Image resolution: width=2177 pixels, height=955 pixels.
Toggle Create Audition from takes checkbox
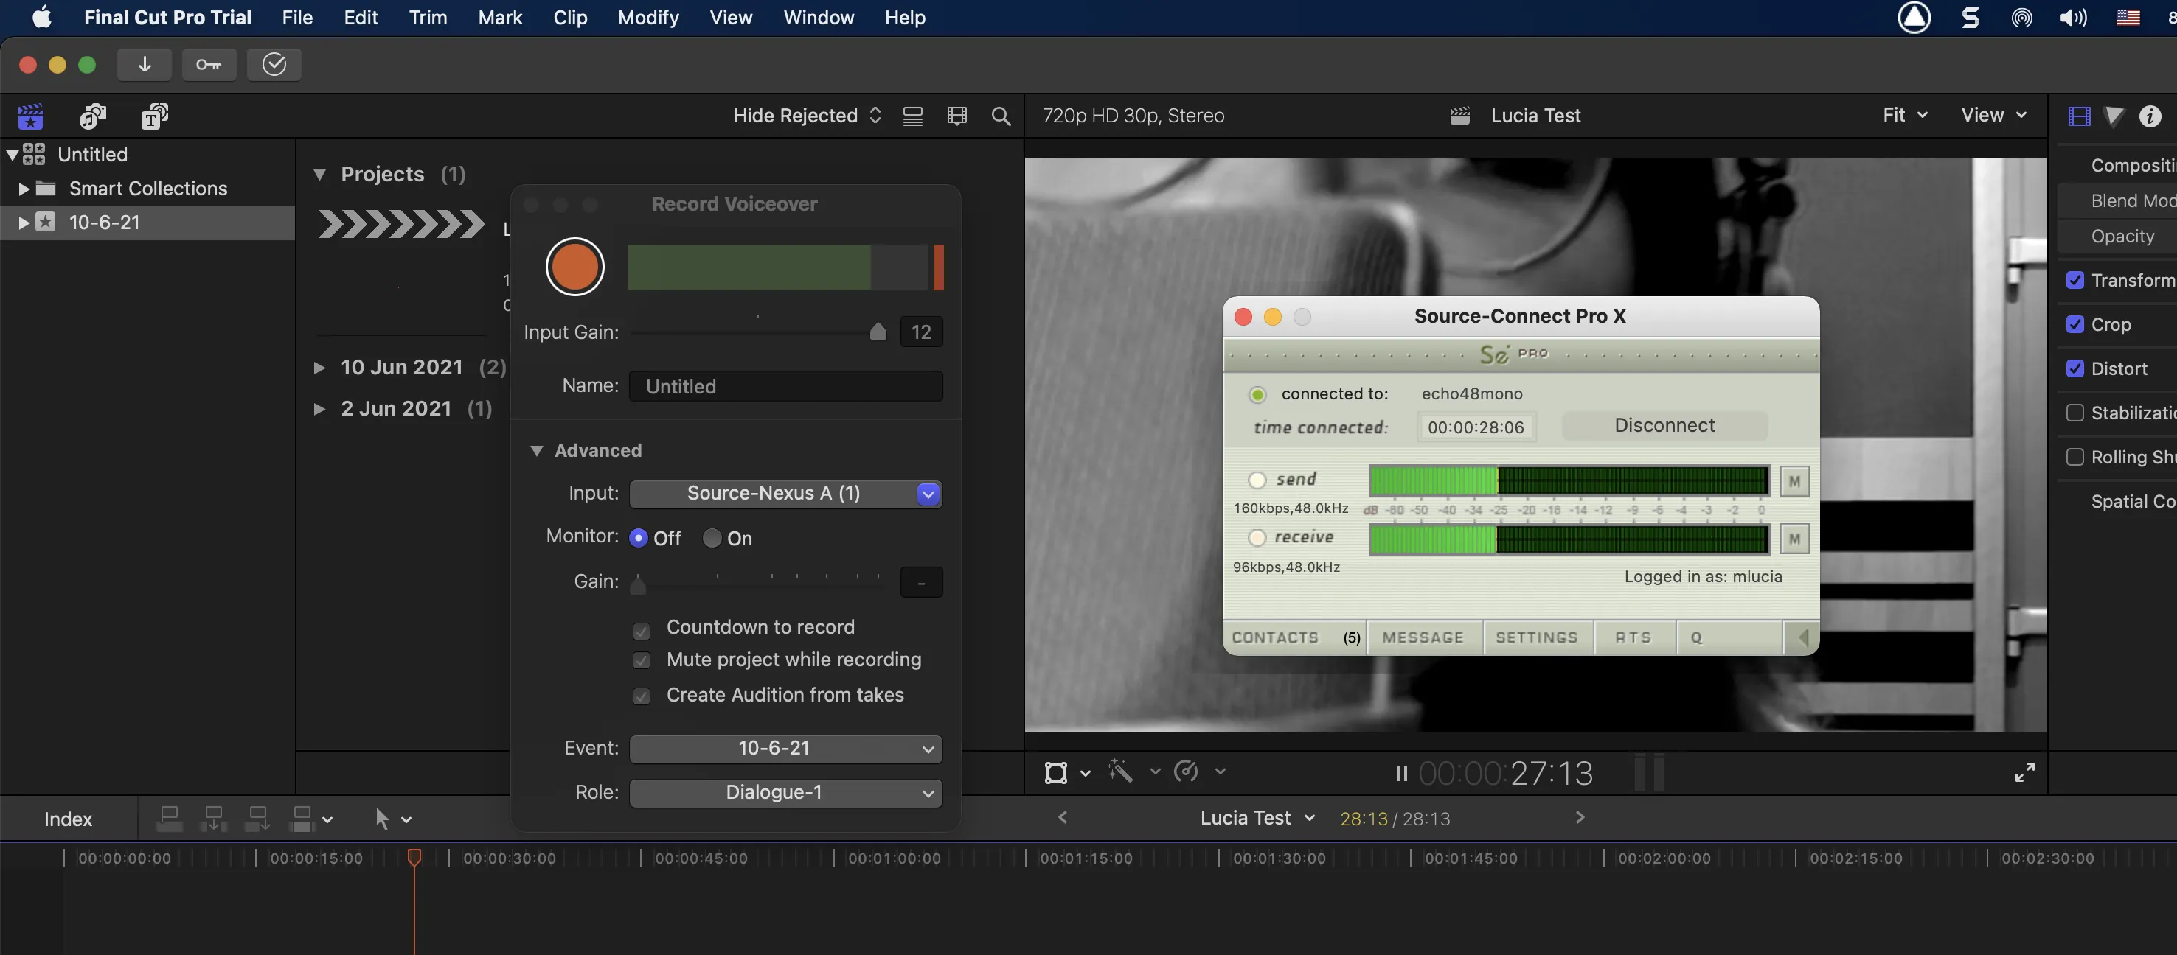pyautogui.click(x=642, y=696)
